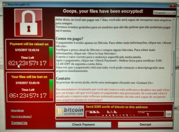179x132 pixels.
Task: Click the Wana Decrypt0r title bar icon
Action: (x=5, y=5)
